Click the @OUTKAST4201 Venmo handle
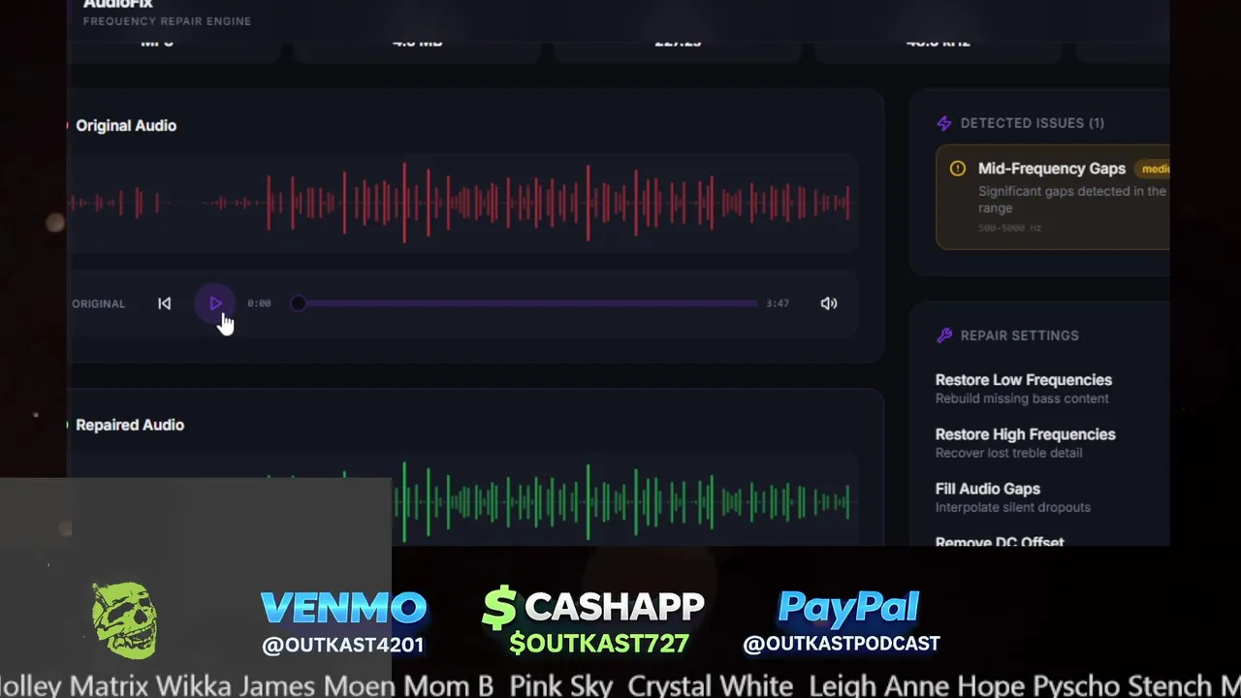This screenshot has height=698, width=1241. [x=343, y=645]
